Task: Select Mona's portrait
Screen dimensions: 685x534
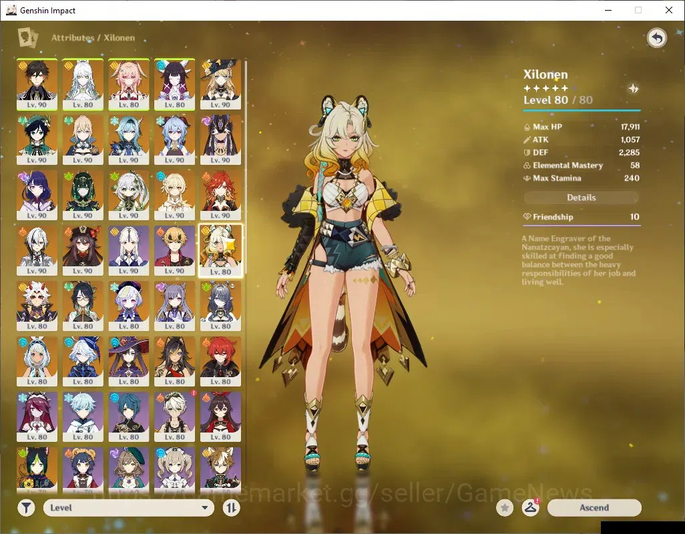Action: [129, 362]
